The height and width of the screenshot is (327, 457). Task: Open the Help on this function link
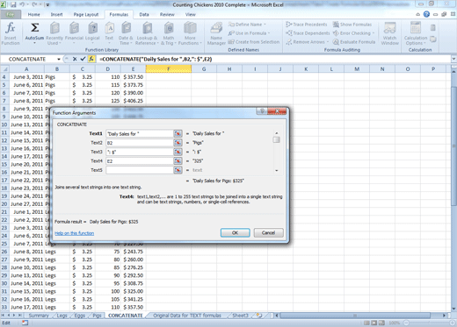click(x=75, y=233)
